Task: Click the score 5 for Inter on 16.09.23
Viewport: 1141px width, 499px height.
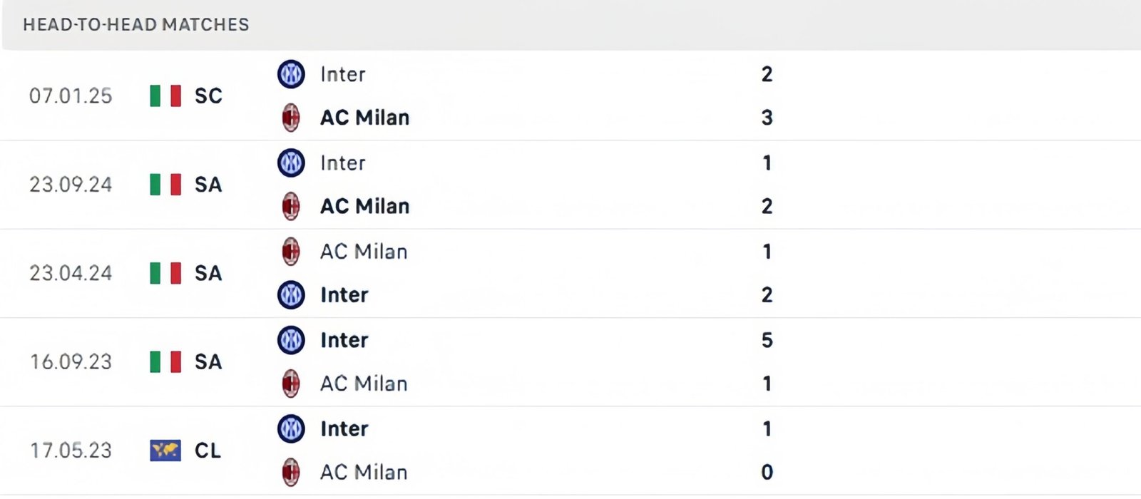Action: point(767,340)
